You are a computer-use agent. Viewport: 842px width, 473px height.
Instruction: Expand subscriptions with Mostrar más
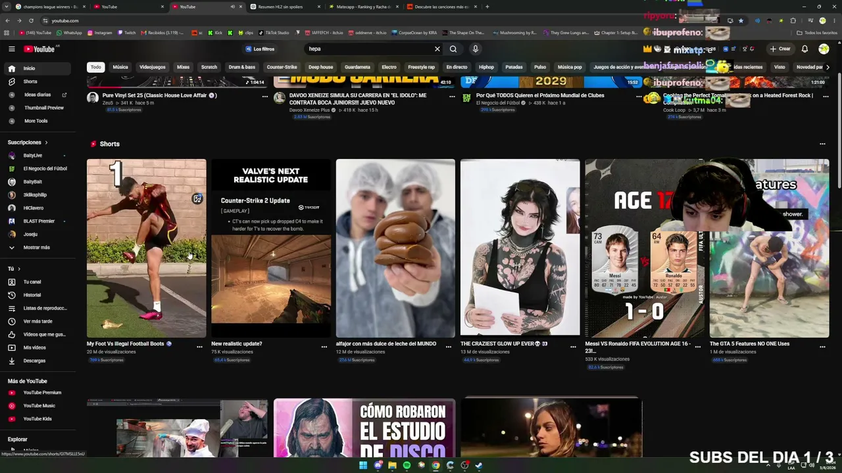click(x=37, y=247)
